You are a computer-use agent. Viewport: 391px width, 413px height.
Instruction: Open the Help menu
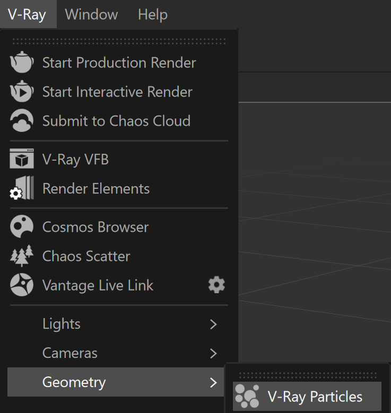[x=153, y=14]
